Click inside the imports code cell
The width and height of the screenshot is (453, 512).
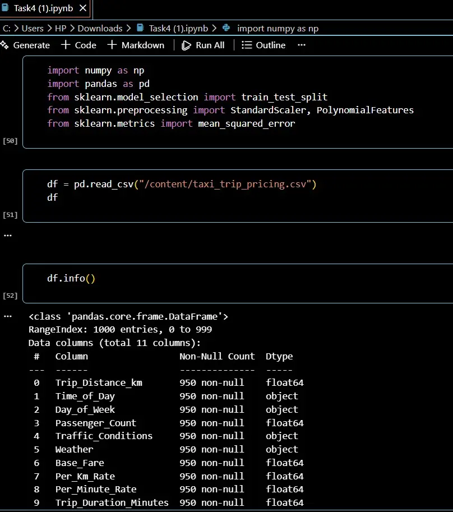point(238,102)
